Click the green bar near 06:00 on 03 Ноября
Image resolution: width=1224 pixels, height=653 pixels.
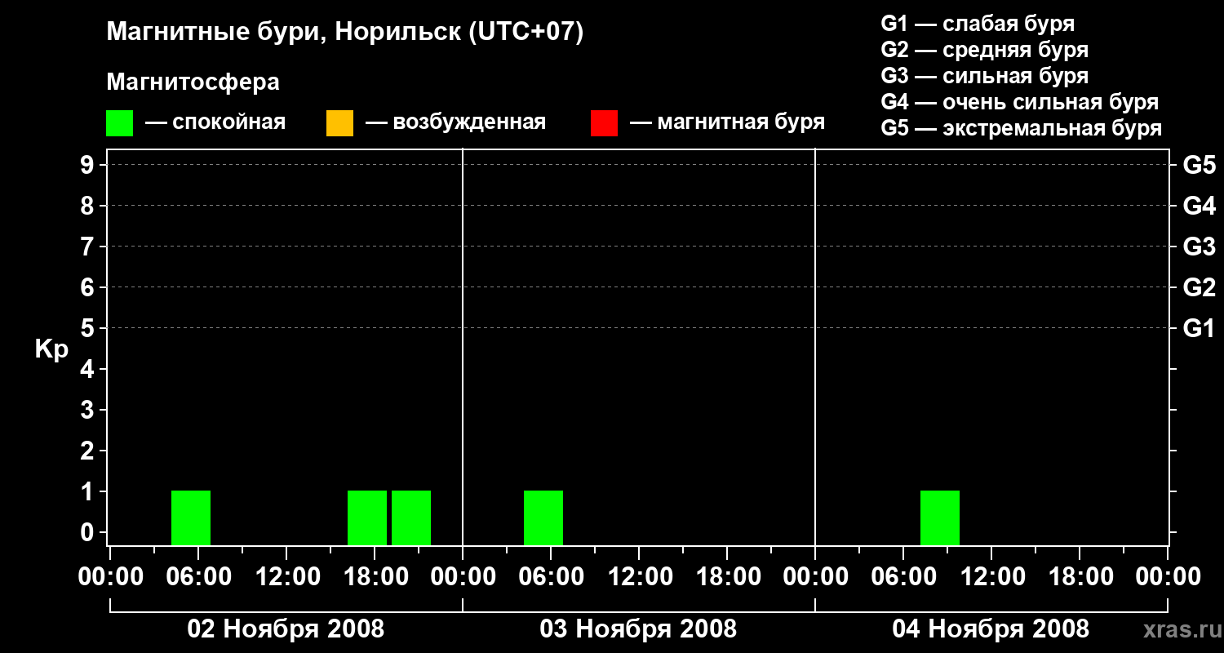click(543, 518)
